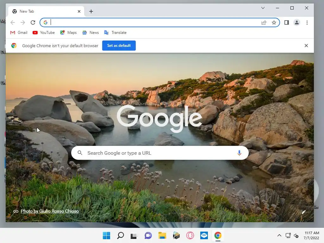The width and height of the screenshot is (324, 243).
Task: Go forward using the forward arrow
Action: tap(23, 22)
